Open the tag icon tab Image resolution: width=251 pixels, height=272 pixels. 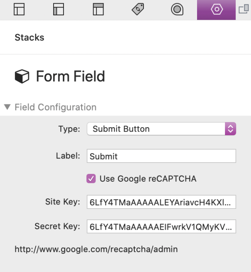coord(138,9)
